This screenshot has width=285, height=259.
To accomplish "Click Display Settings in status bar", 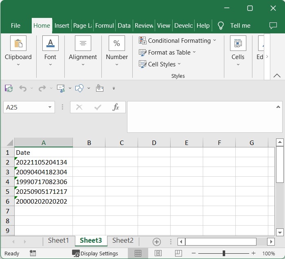I will point(95,253).
